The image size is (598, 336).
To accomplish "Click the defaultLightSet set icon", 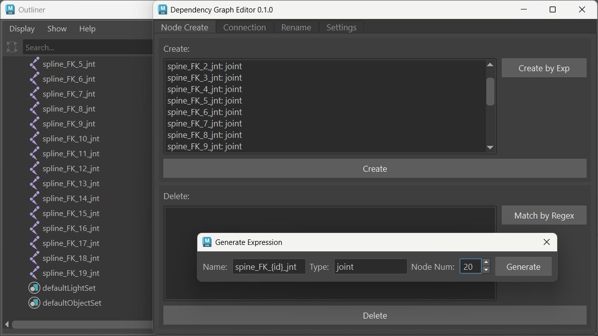I will tap(34, 288).
